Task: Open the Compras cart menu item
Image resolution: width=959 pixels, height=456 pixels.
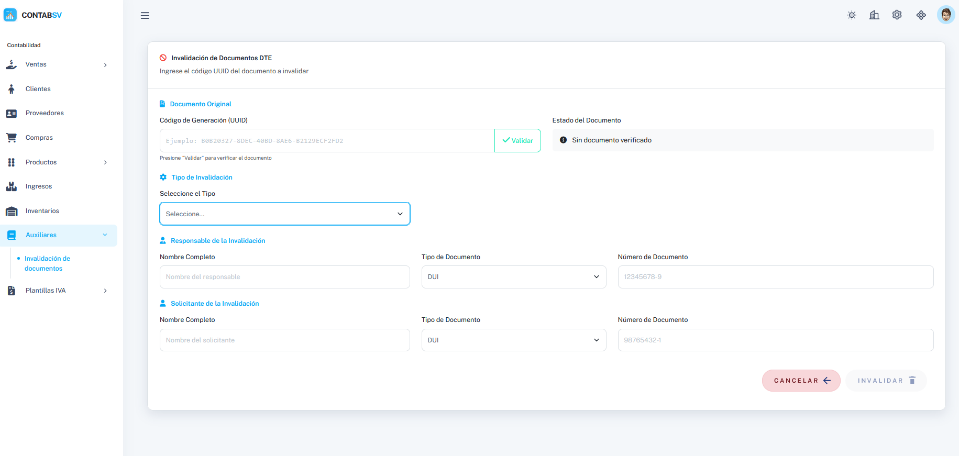Action: pyautogui.click(x=39, y=138)
